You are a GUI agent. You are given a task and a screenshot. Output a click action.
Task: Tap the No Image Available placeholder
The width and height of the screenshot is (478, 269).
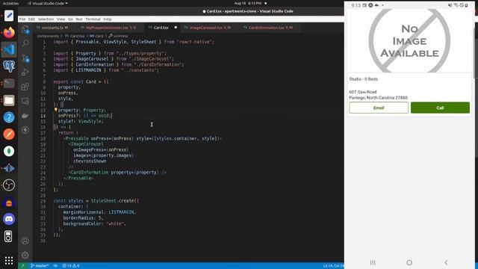pyautogui.click(x=409, y=40)
